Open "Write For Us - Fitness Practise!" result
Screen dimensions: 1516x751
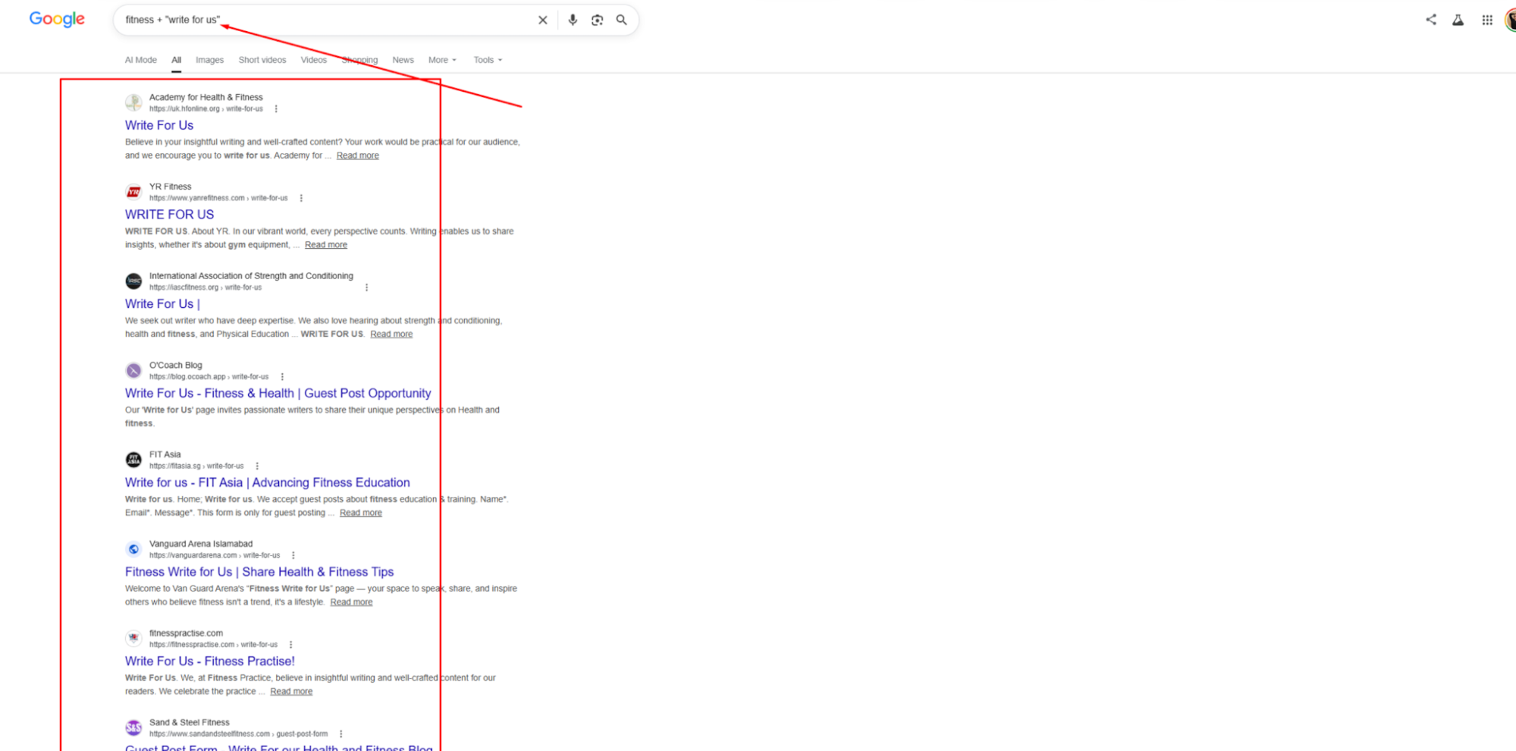tap(209, 661)
